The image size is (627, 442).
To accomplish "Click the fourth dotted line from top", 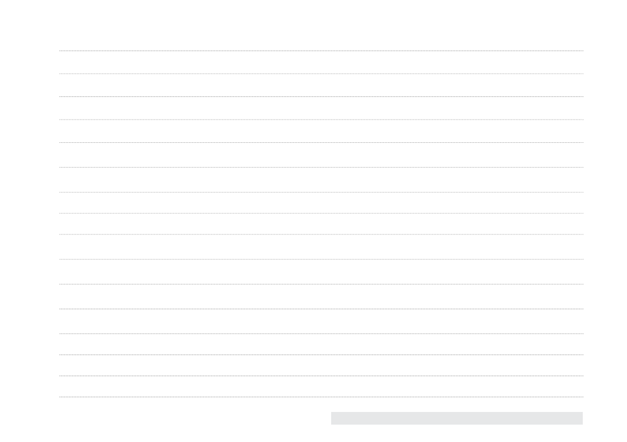I will tap(321, 120).
